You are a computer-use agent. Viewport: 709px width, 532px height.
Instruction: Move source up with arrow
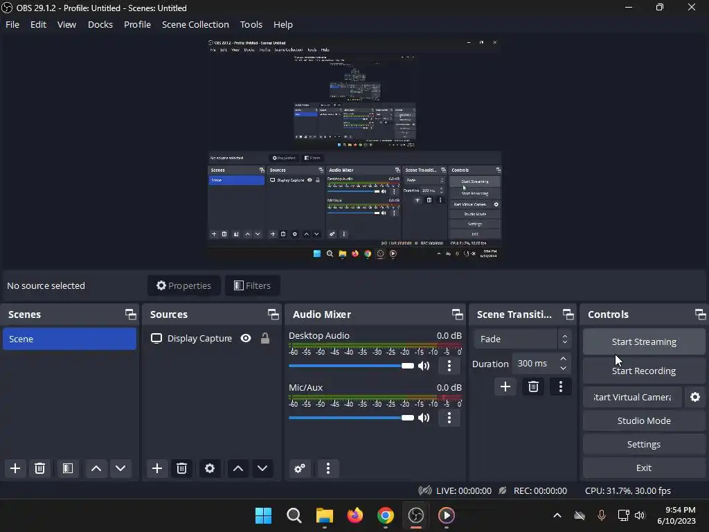click(238, 468)
